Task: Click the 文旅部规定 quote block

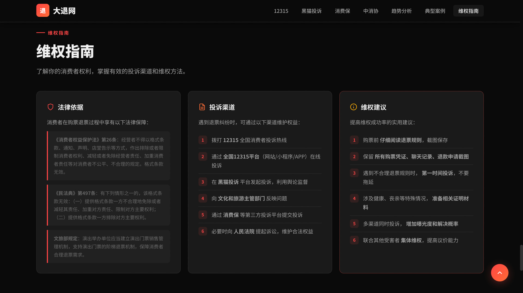Action: point(109,247)
